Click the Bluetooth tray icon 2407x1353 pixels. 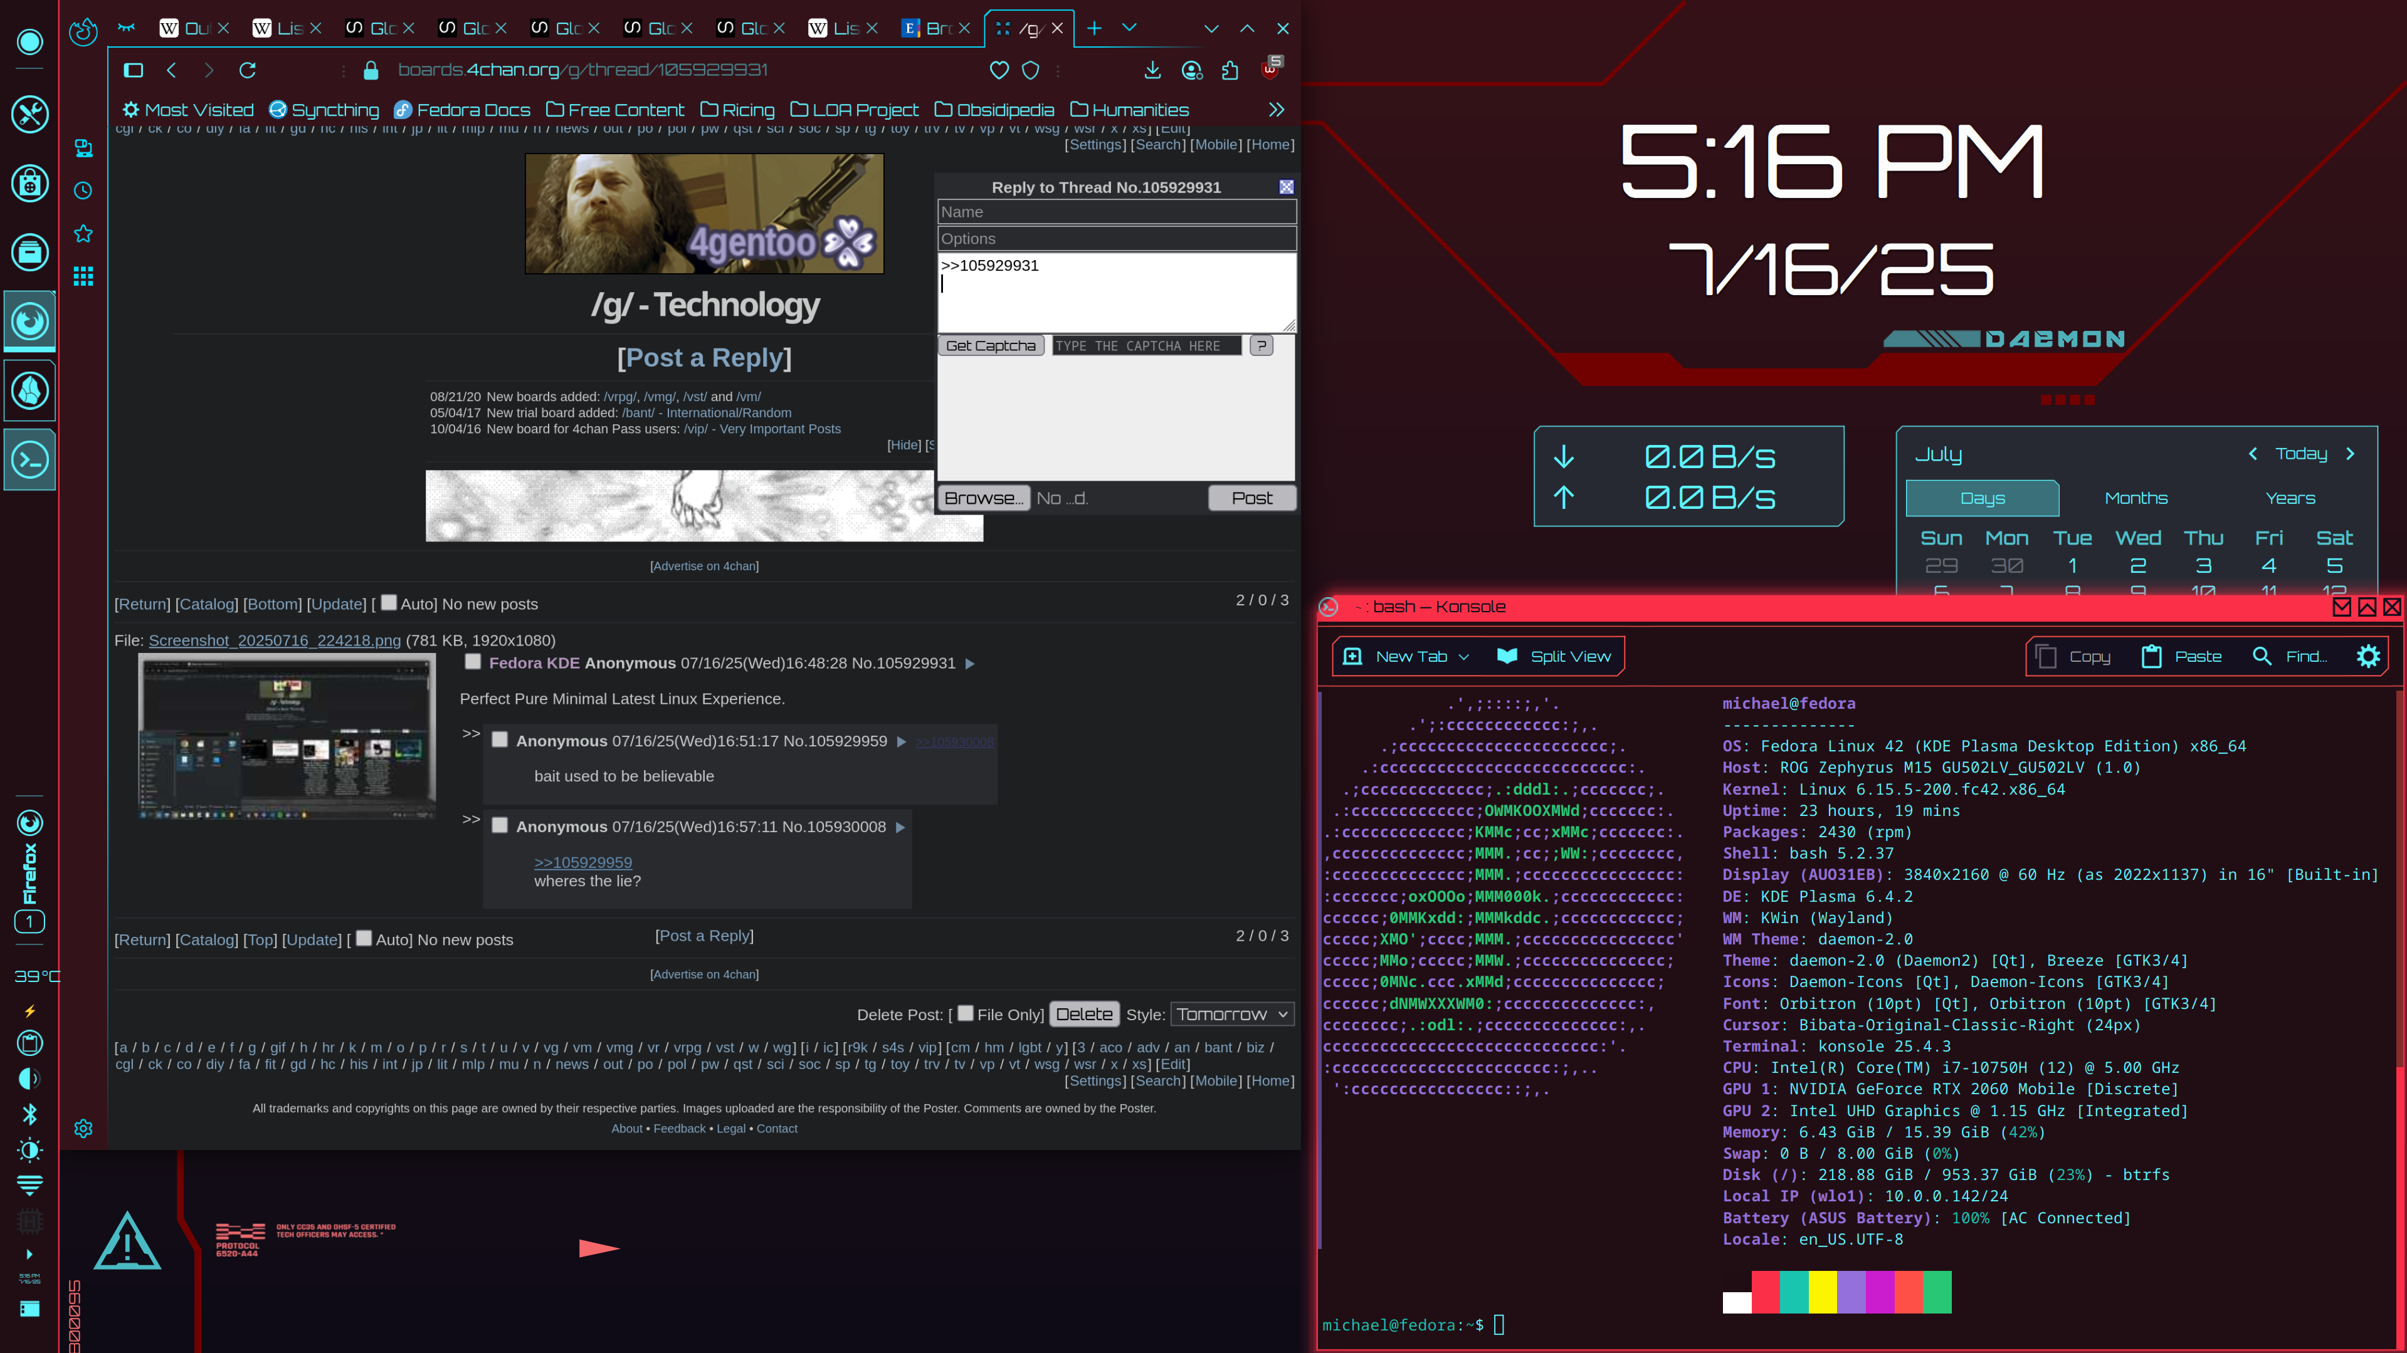coord(30,1115)
